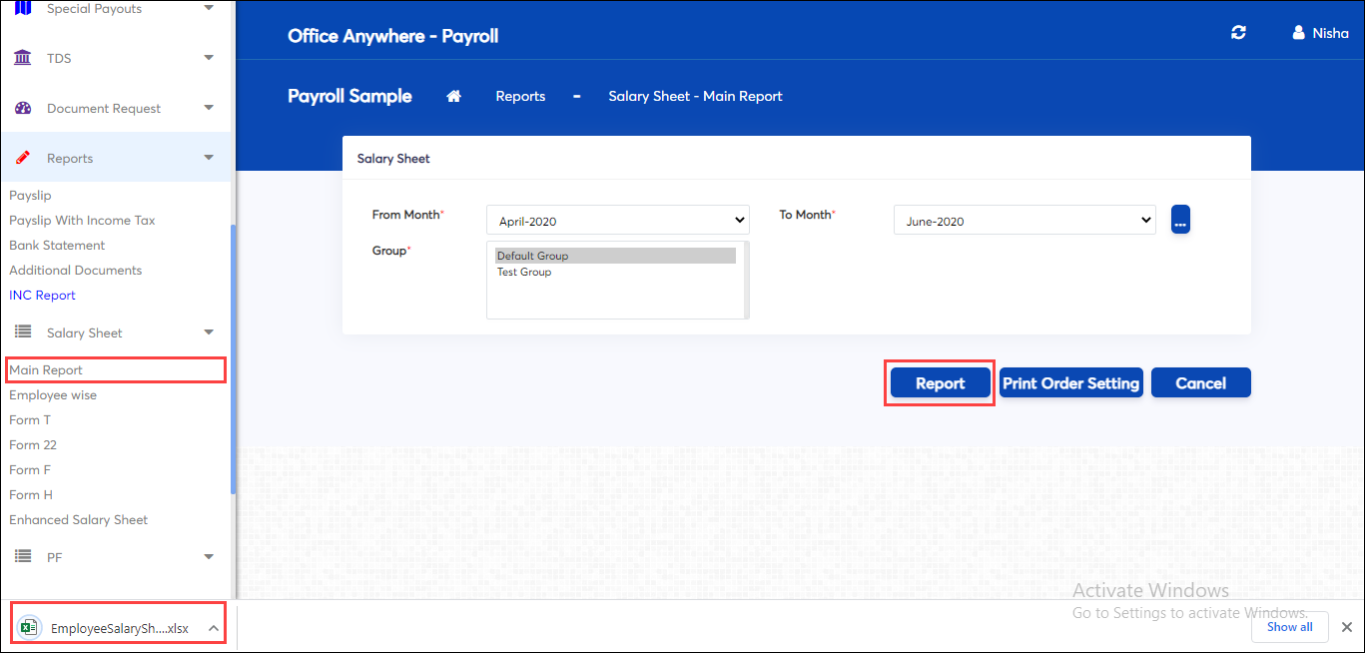Select Main Report under Salary Sheet

click(x=46, y=370)
